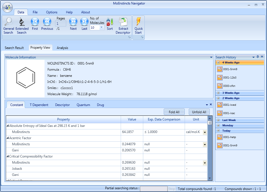Launch General Search with the magnifier icon
267x192 pixels.
click(x=9, y=26)
